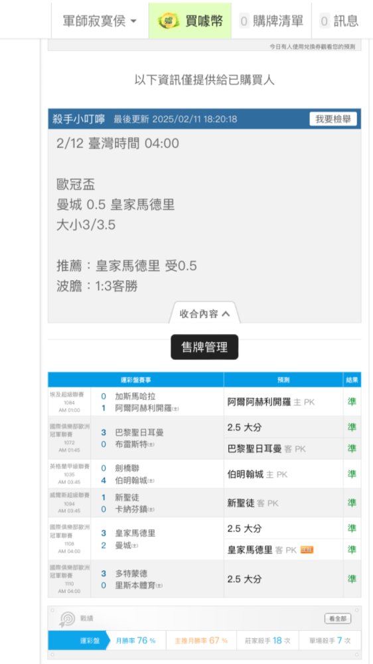Image resolution: width=373 pixels, height=664 pixels.
Task: Open the 訊息 messages tab
Action: (x=340, y=21)
